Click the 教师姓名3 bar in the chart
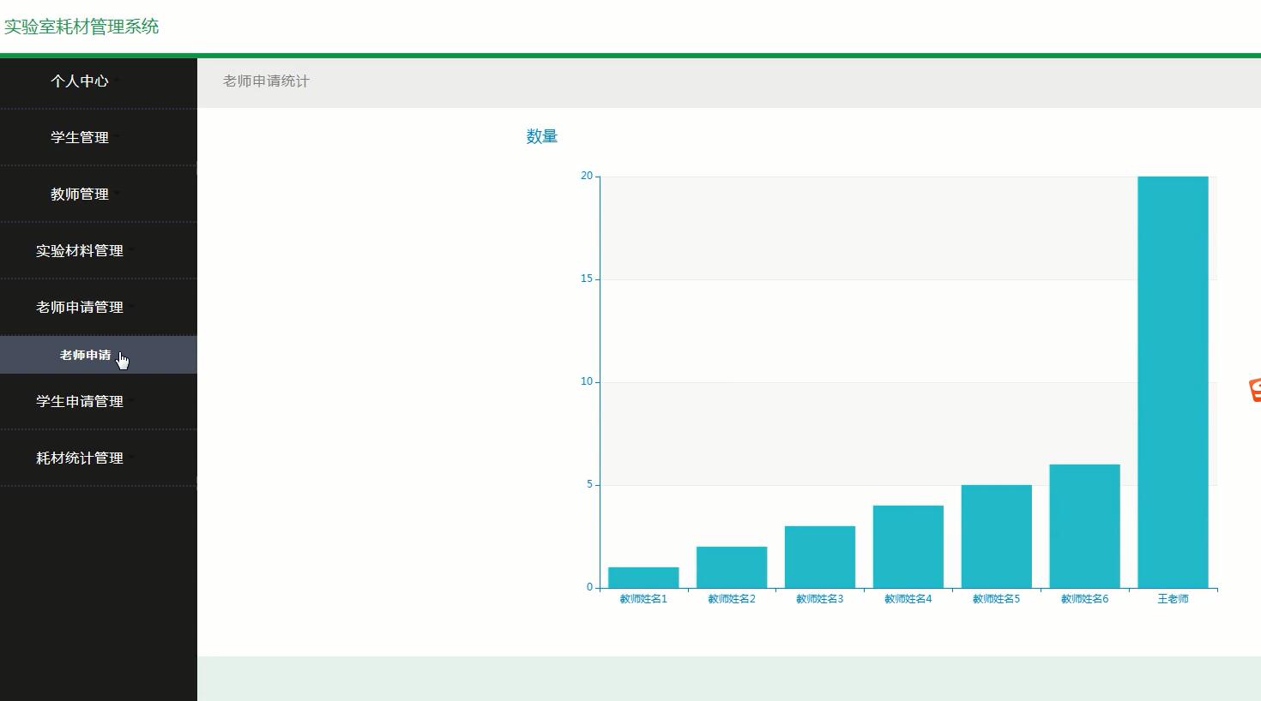 click(820, 557)
